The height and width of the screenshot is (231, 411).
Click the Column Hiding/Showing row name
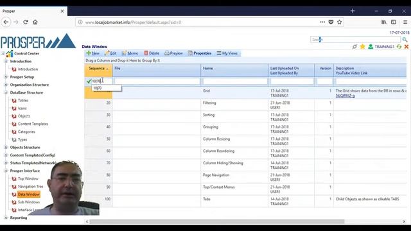(x=223, y=163)
